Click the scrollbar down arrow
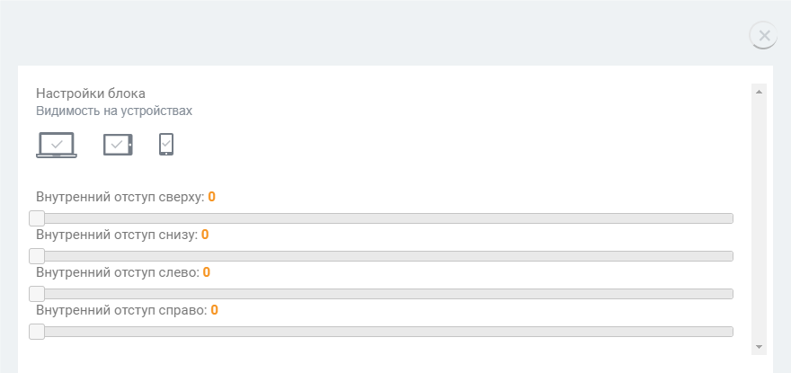The height and width of the screenshot is (373, 791). pyautogui.click(x=759, y=347)
